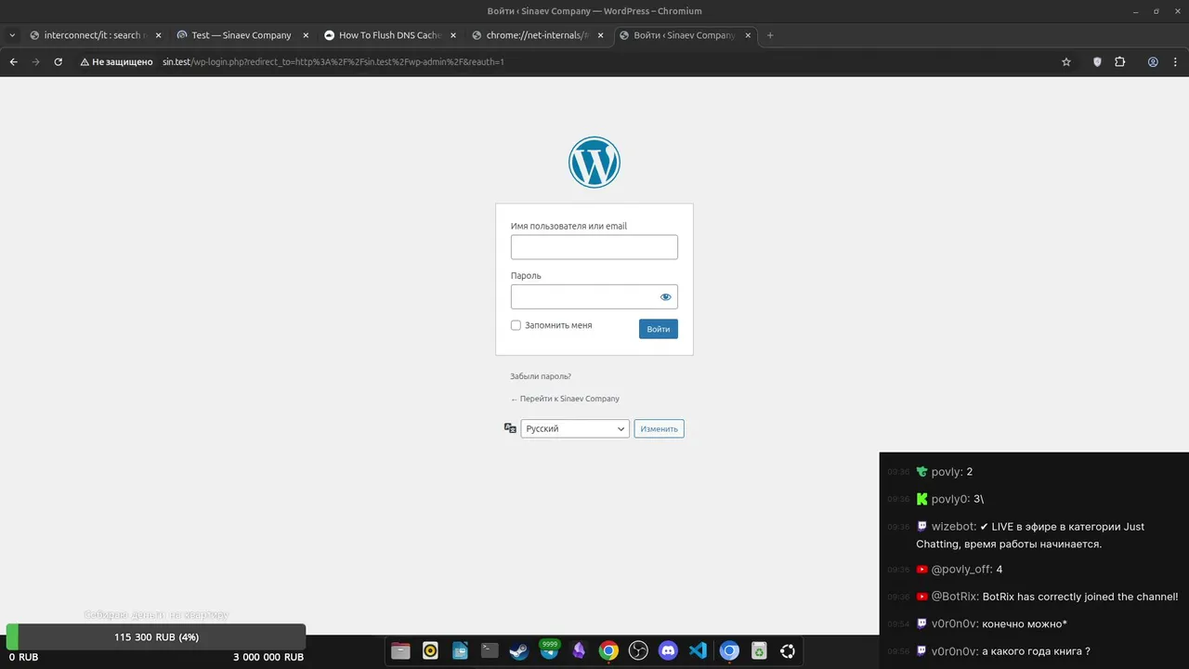Close the 'Войти ‹ Sinaev Company' tab

click(748, 35)
